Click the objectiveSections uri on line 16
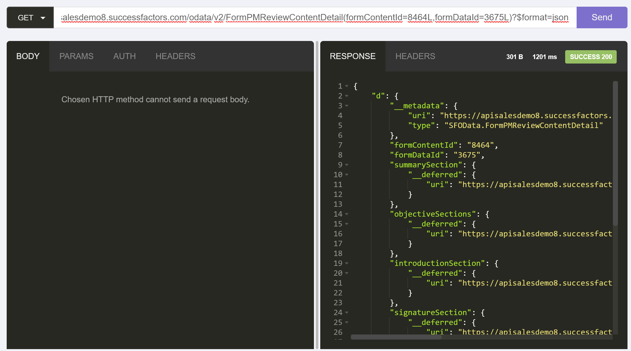This screenshot has width=631, height=351. [x=535, y=234]
